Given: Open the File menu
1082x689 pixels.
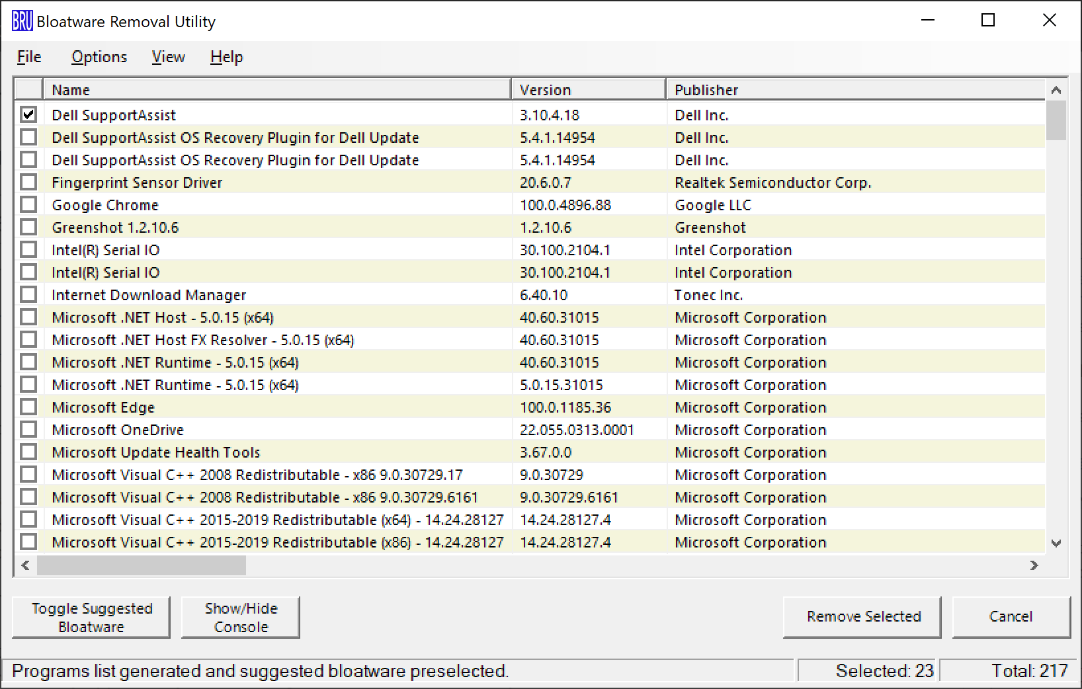Looking at the screenshot, I should click(29, 57).
